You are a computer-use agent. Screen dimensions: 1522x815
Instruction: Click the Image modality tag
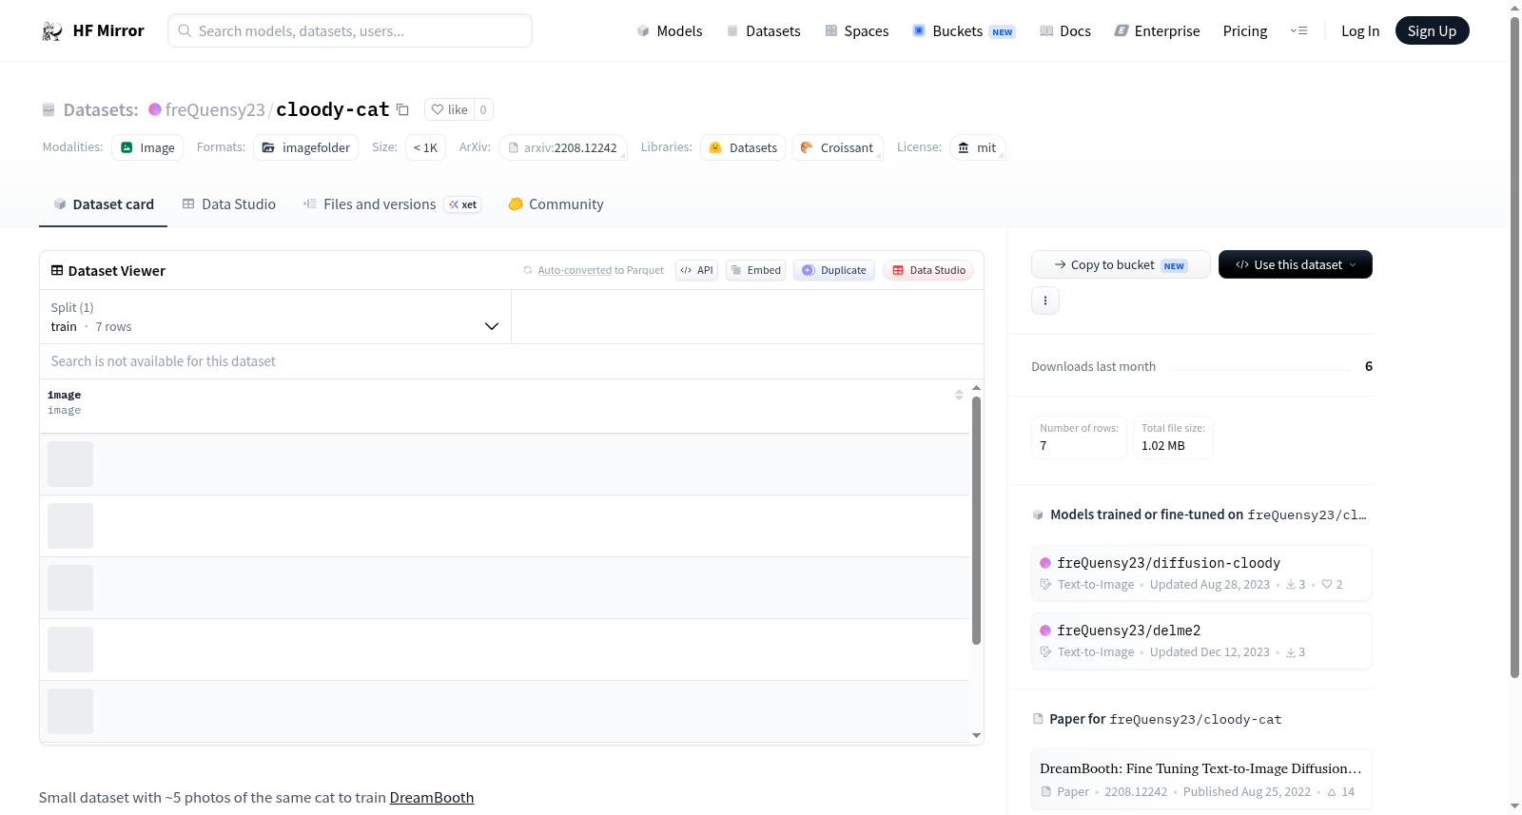tap(148, 147)
